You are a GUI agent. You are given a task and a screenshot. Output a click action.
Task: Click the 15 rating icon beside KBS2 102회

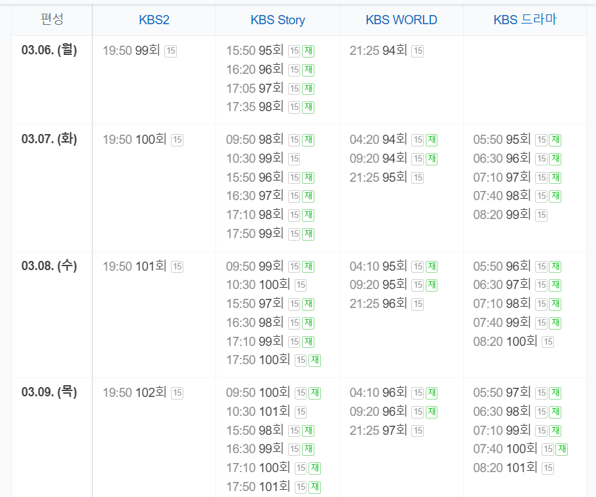(x=177, y=393)
